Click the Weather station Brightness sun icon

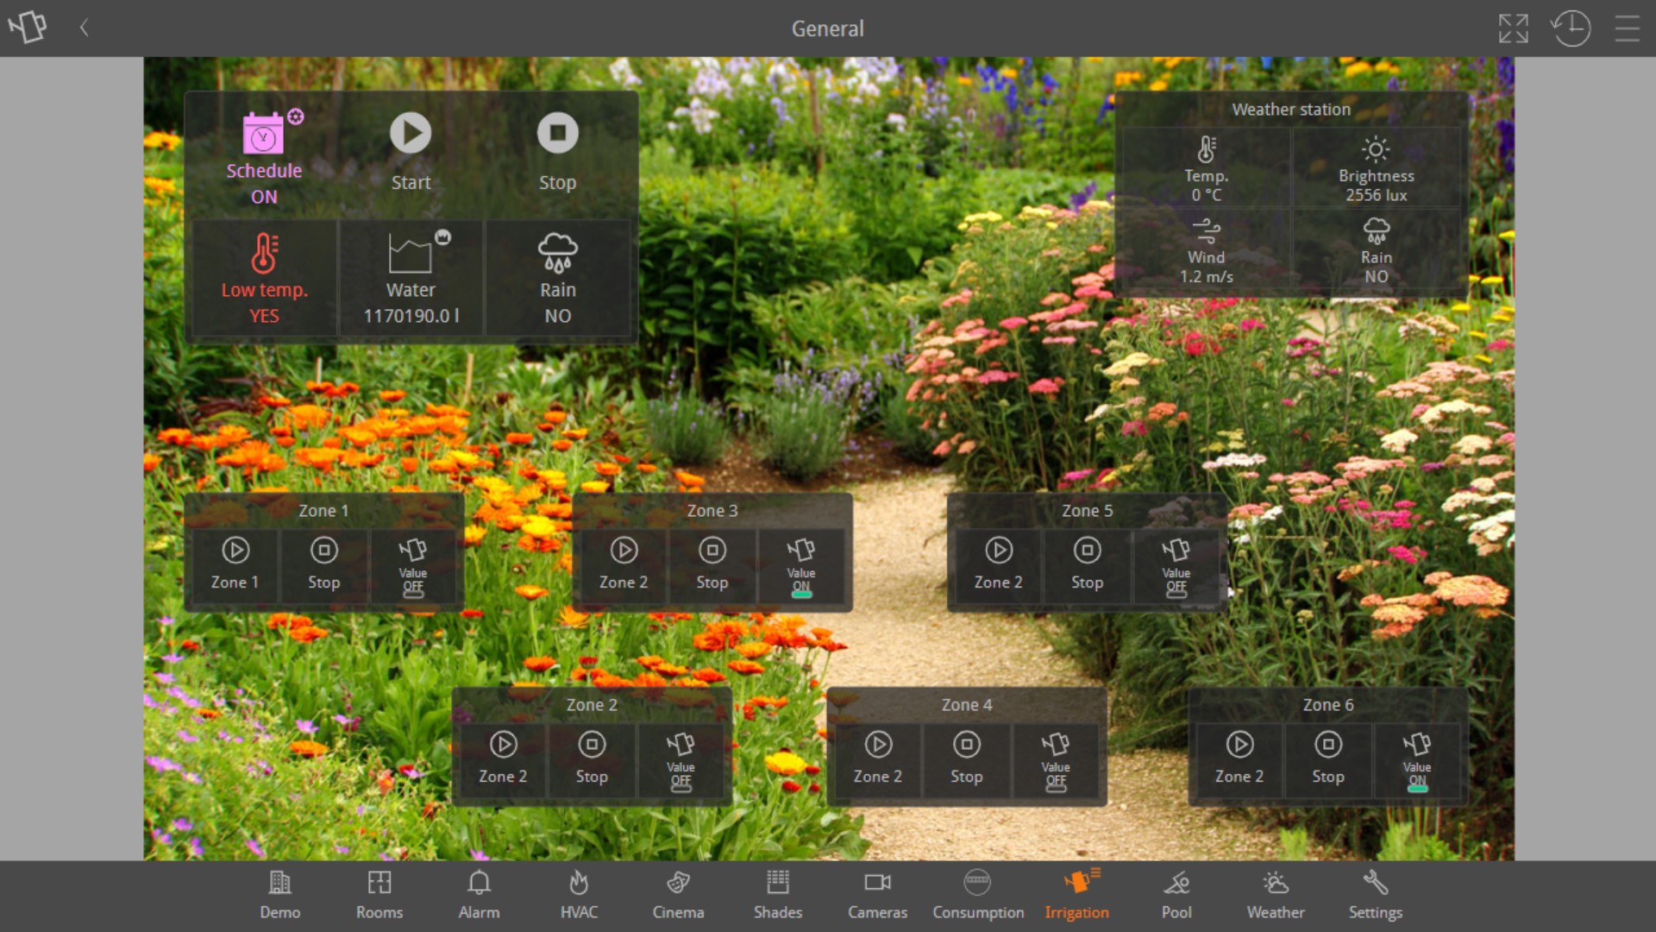pos(1376,150)
